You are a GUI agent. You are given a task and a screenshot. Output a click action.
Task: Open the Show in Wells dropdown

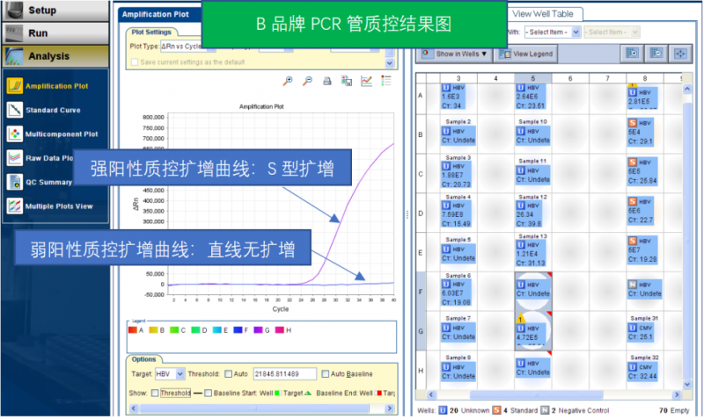pos(455,54)
